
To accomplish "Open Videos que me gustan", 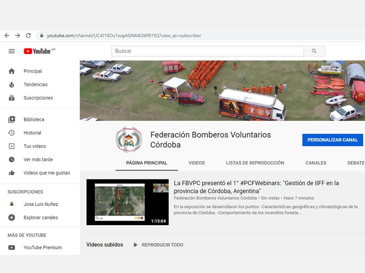I will [46, 173].
